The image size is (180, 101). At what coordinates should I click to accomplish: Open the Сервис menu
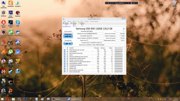pyautogui.click(x=74, y=21)
